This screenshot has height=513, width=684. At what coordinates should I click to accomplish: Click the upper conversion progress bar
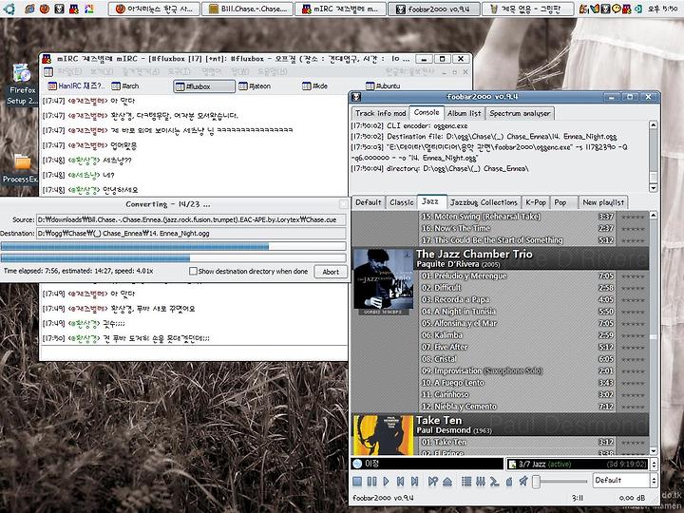tap(173, 246)
